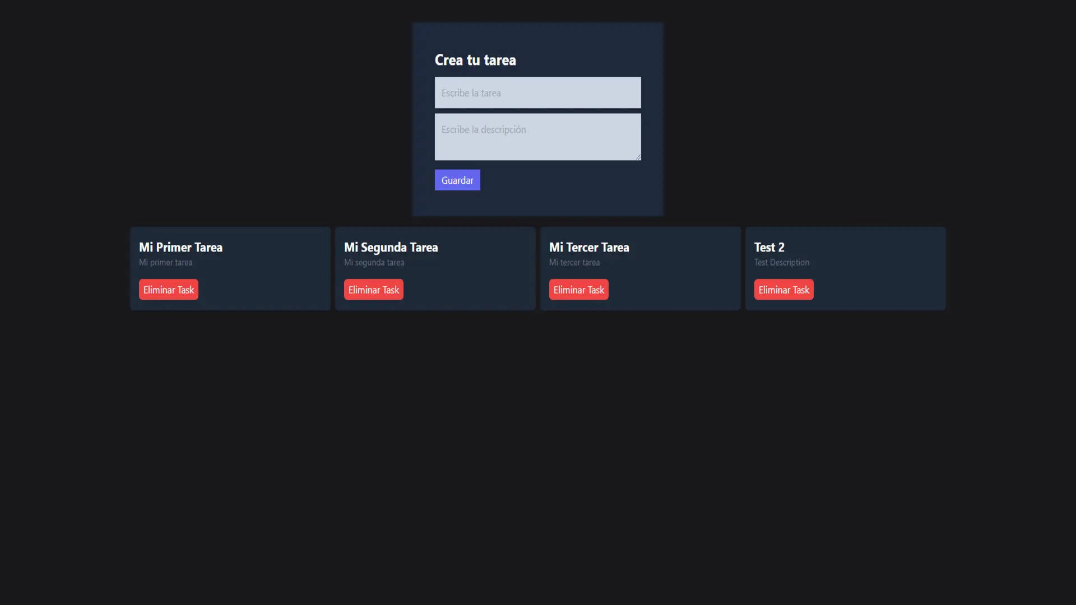Click the 'Mi segunda tarea' description text
This screenshot has height=605, width=1076.
374,262
